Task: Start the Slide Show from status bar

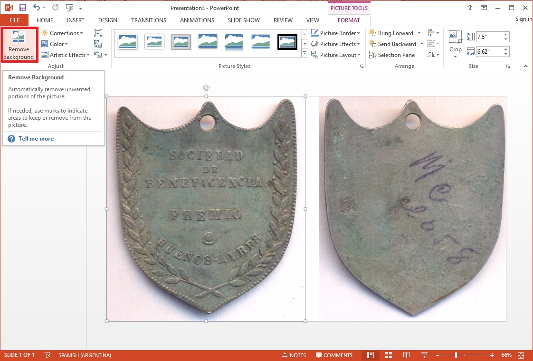Action: 423,355
